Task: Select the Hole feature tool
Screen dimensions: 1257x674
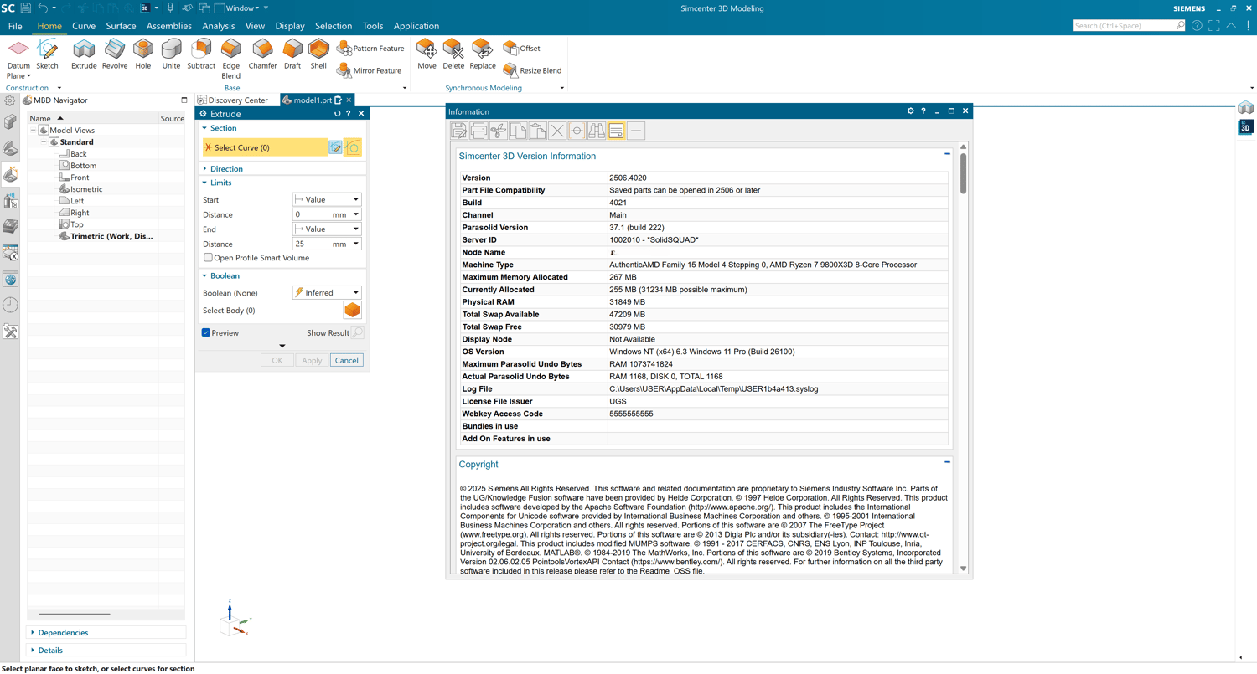Action: 143,54
